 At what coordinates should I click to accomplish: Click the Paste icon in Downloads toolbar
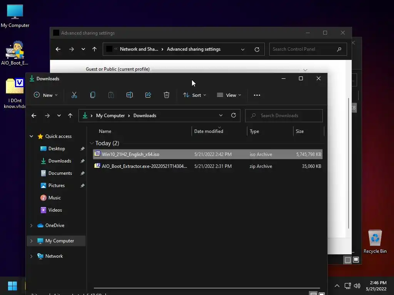point(111,95)
